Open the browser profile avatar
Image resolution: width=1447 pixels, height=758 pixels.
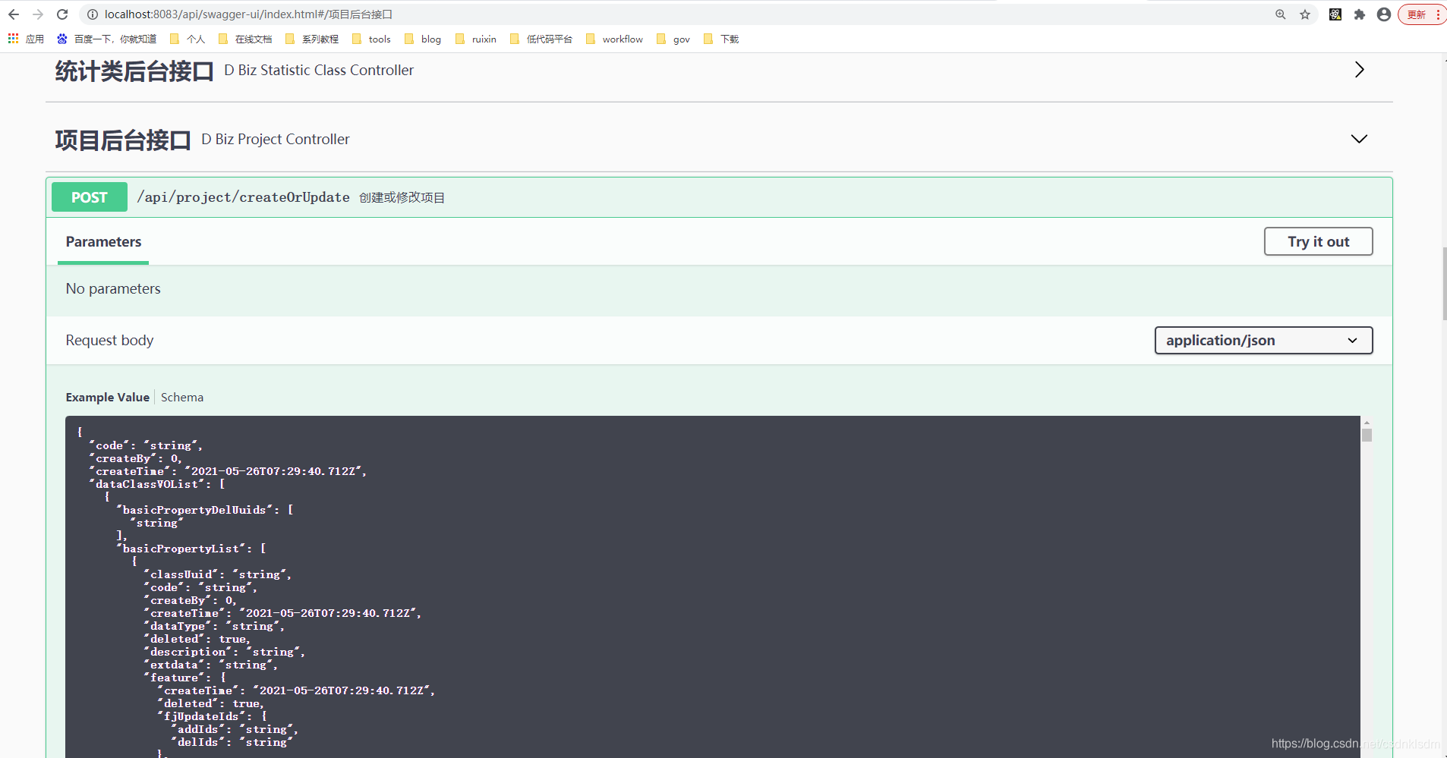coord(1384,14)
